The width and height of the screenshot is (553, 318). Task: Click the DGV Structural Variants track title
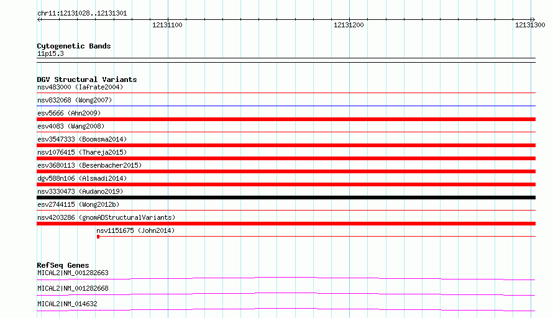[87, 79]
